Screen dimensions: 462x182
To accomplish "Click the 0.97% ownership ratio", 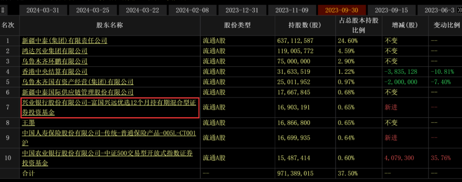I will click(x=346, y=82).
